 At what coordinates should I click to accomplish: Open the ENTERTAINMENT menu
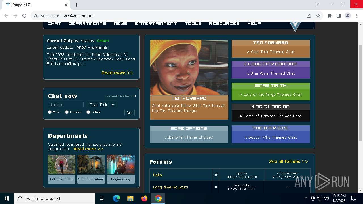pyautogui.click(x=156, y=24)
